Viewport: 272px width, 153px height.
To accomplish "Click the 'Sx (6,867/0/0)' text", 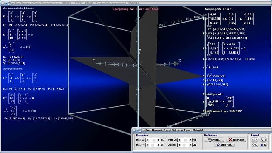I will click(x=14, y=119).
